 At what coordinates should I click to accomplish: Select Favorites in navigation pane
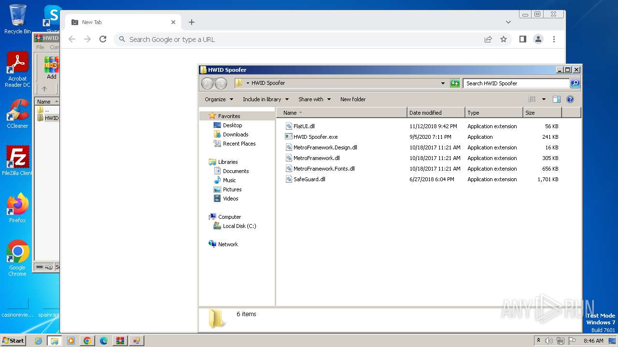point(229,116)
